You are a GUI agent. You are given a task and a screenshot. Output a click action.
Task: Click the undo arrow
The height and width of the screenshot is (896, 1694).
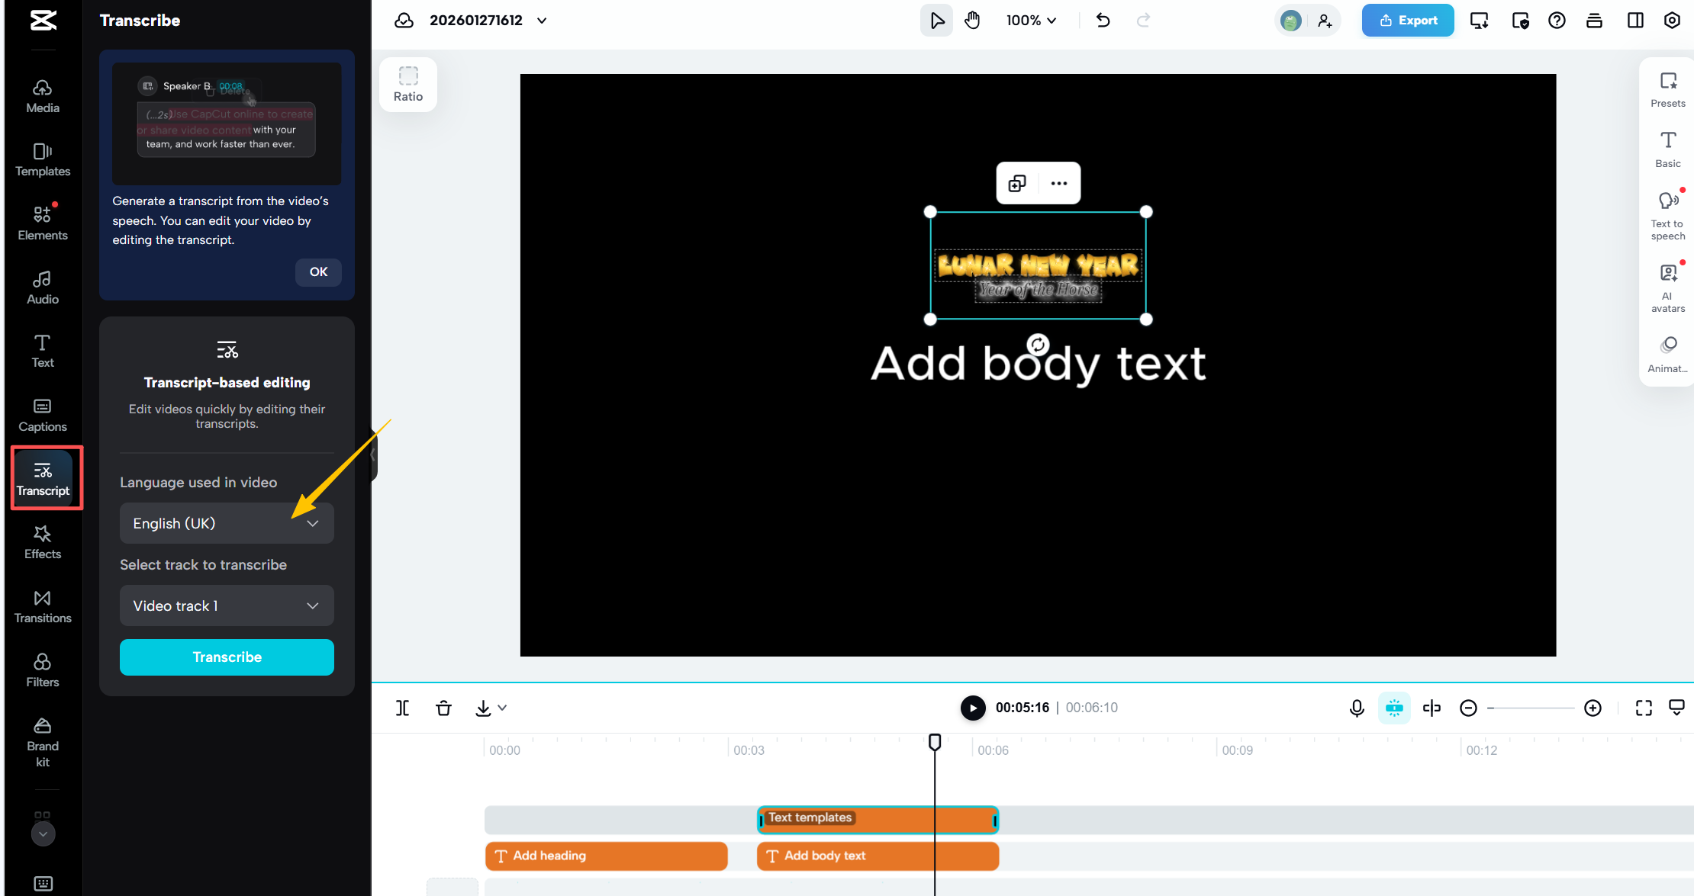[1103, 21]
